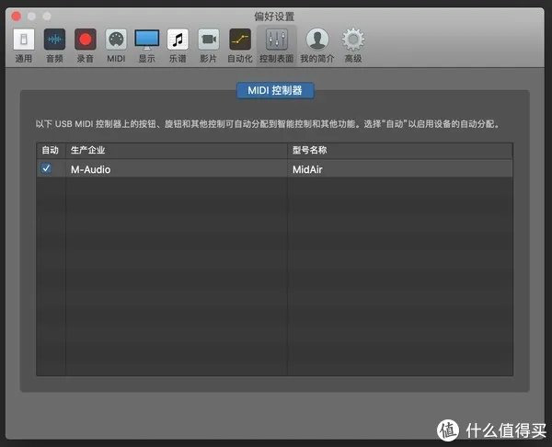
Task: Open the 自动化 (Automation) preferences pane
Action: (240, 46)
